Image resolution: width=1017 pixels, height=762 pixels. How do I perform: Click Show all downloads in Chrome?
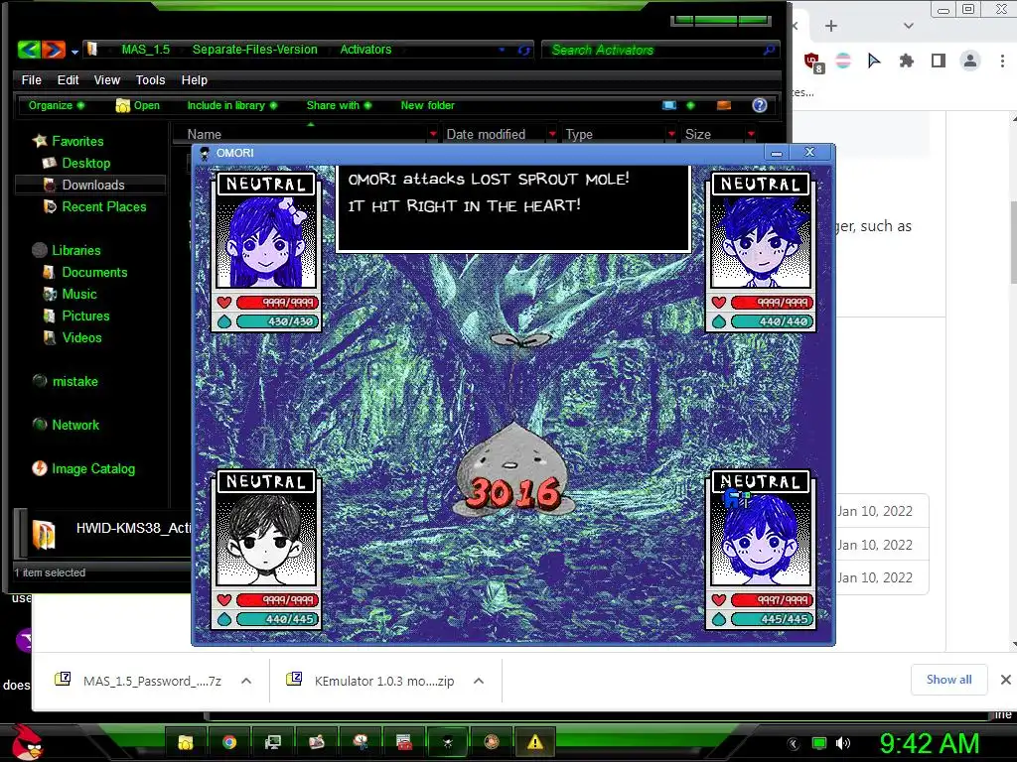[948, 679]
